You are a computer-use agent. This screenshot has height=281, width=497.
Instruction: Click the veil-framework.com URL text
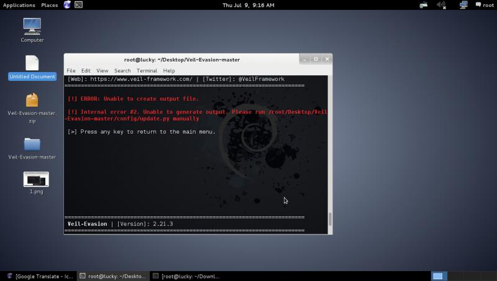(x=142, y=79)
